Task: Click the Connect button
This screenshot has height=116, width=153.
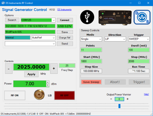Action: point(65,20)
